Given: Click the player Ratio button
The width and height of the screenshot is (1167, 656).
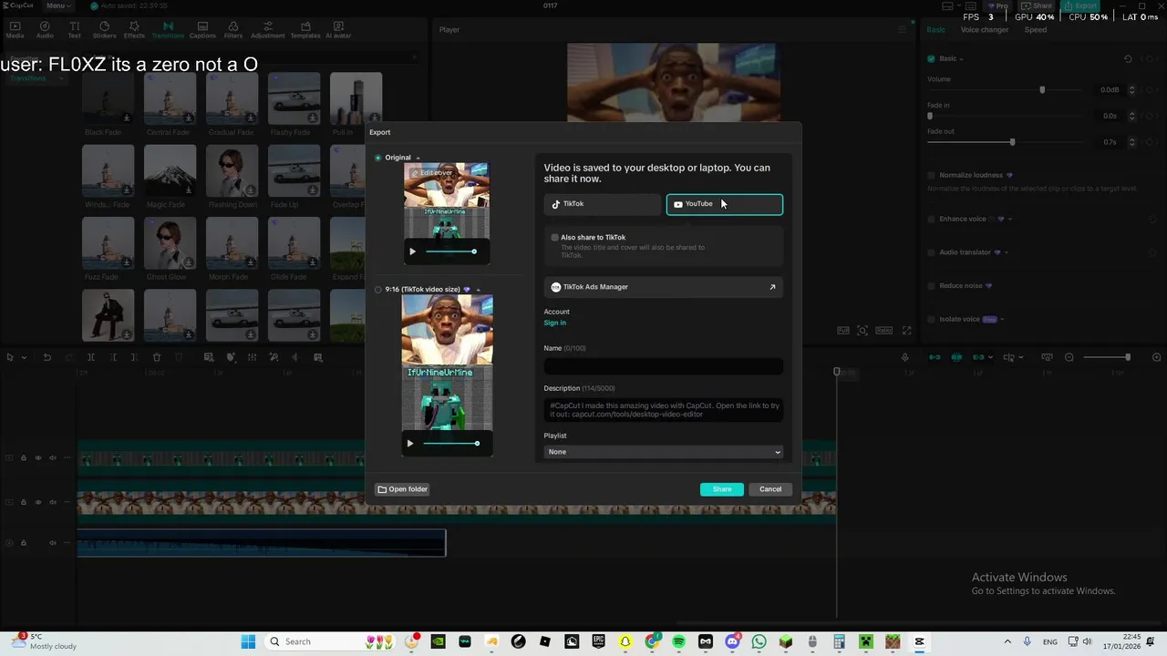Looking at the screenshot, I should (883, 331).
